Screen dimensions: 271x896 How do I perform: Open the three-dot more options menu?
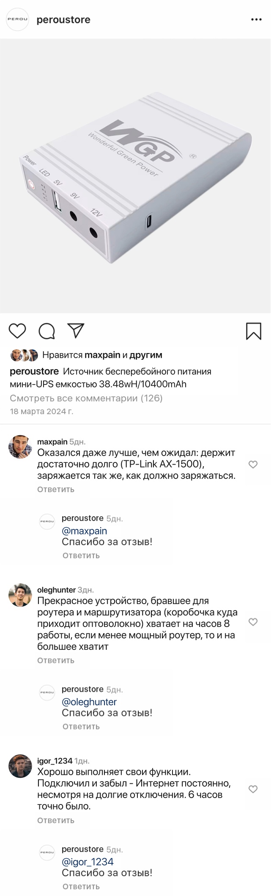[x=256, y=20]
